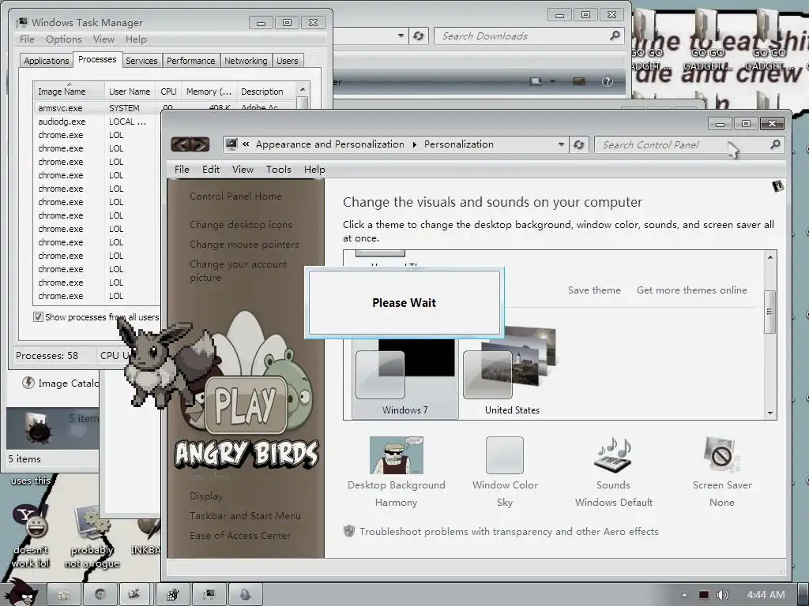The width and height of the screenshot is (809, 606).
Task: Open Ease of Access Center link
Action: 240,536
